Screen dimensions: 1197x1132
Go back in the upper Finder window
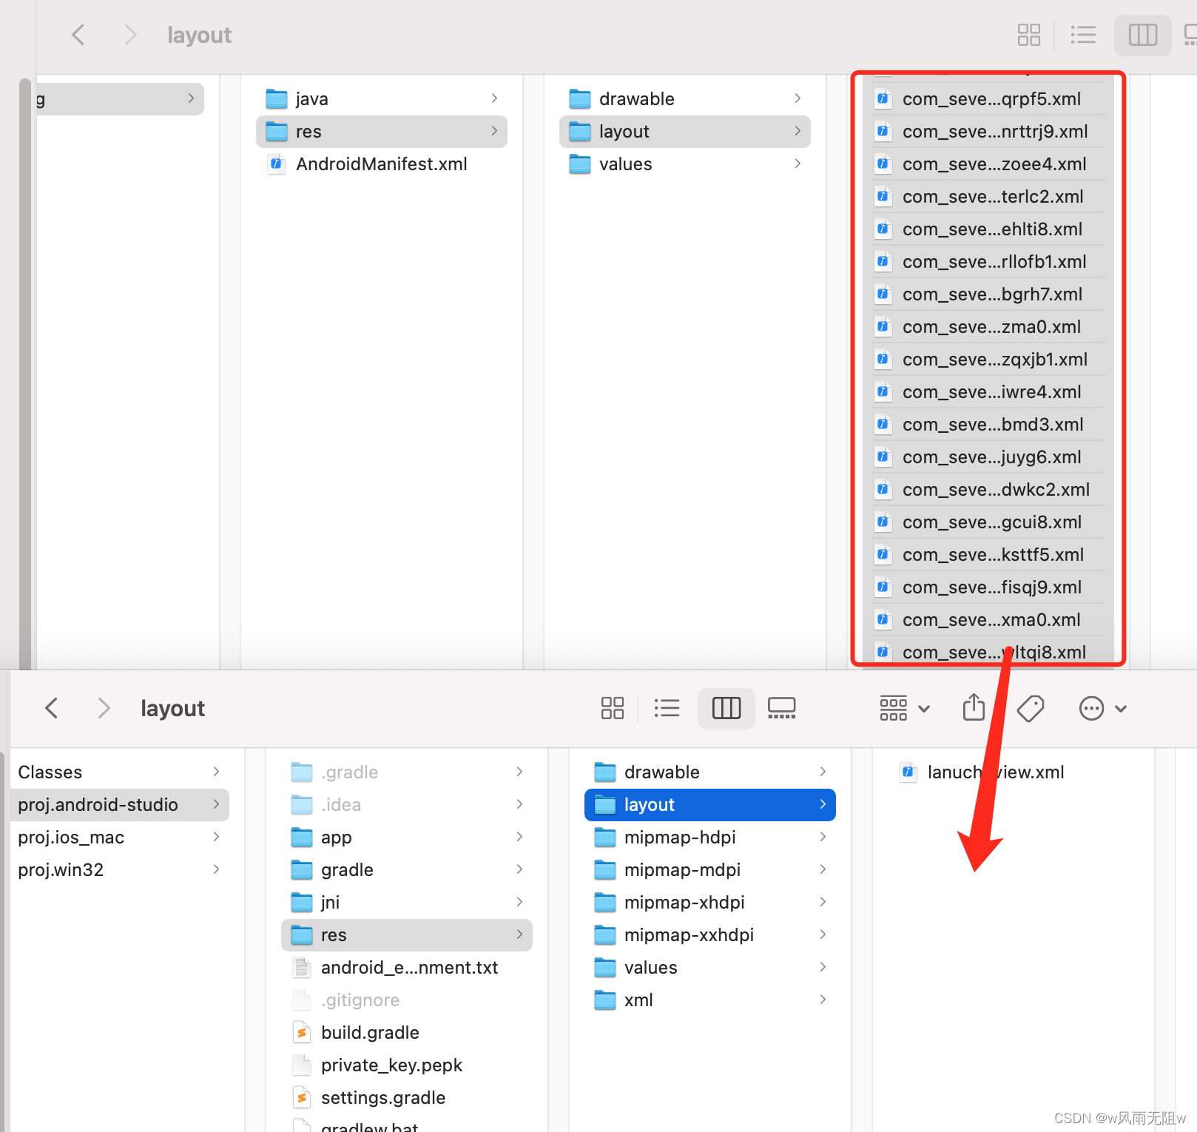[78, 35]
